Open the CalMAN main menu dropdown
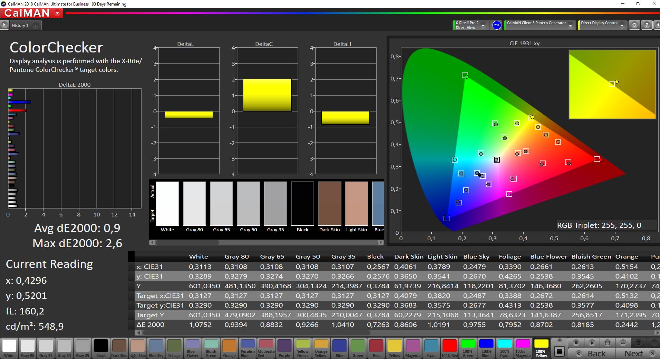Image resolution: width=660 pixels, height=359 pixels. pos(57,13)
